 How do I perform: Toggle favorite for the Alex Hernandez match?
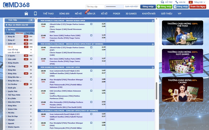coord(91,102)
